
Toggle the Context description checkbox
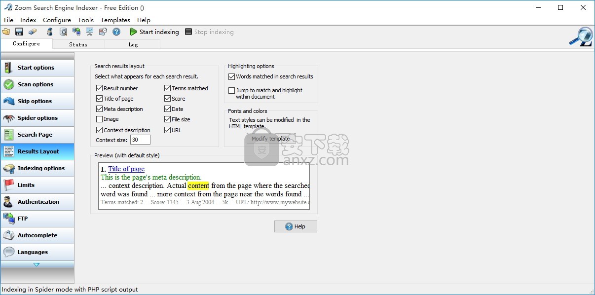pos(100,130)
